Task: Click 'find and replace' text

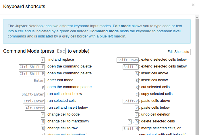Action: (61, 59)
